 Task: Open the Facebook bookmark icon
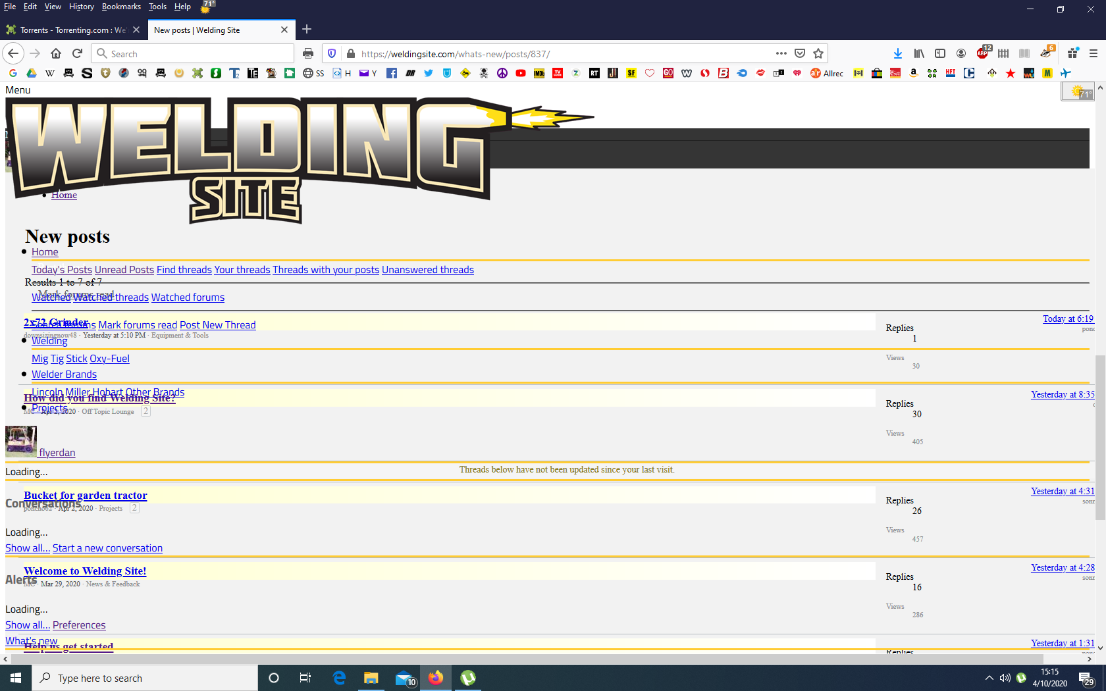pos(392,73)
